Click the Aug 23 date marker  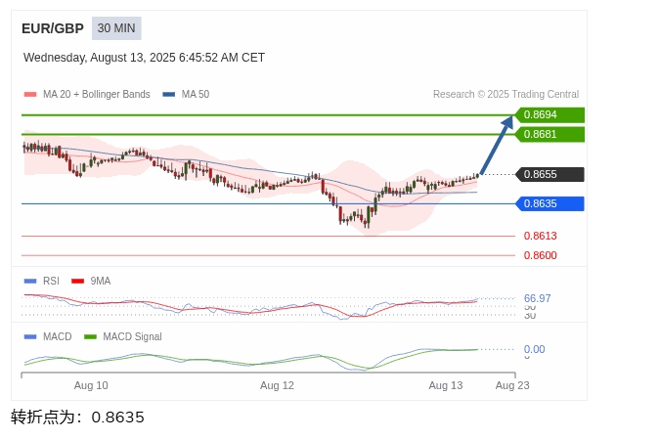[512, 385]
